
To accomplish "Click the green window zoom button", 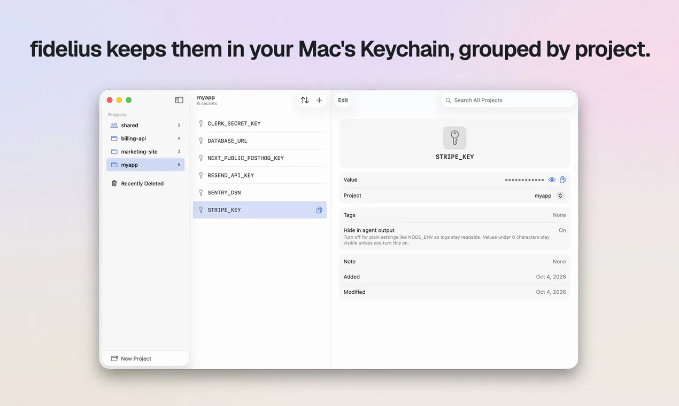I will [x=128, y=100].
